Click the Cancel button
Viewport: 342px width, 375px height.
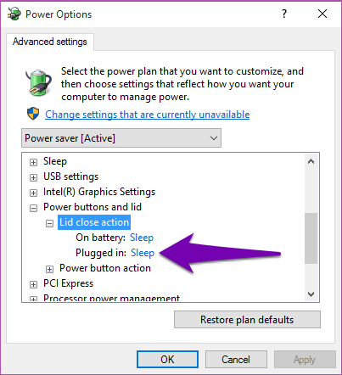pos(236,360)
